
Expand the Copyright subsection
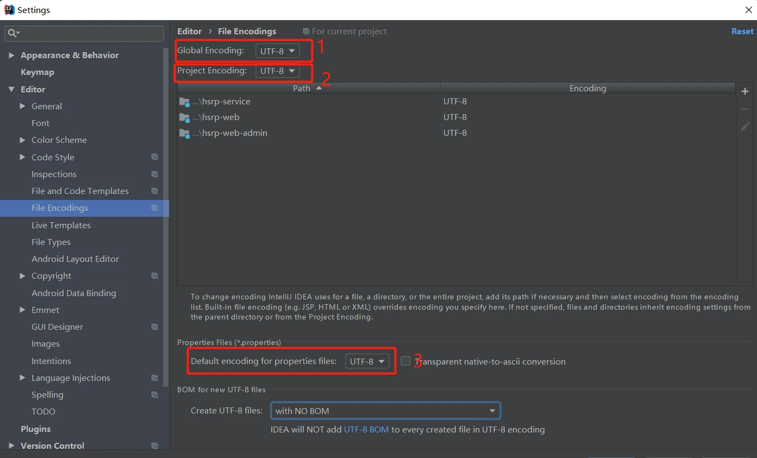click(x=22, y=275)
